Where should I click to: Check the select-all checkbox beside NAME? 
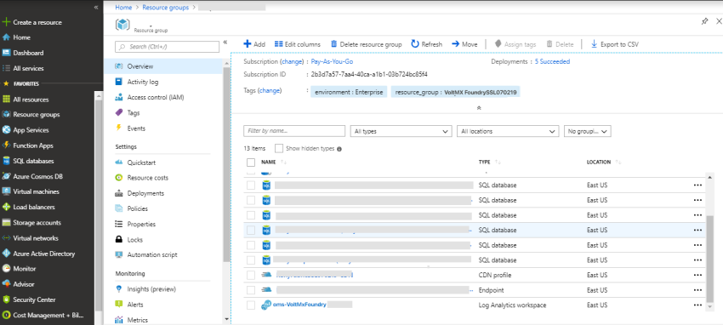click(251, 162)
